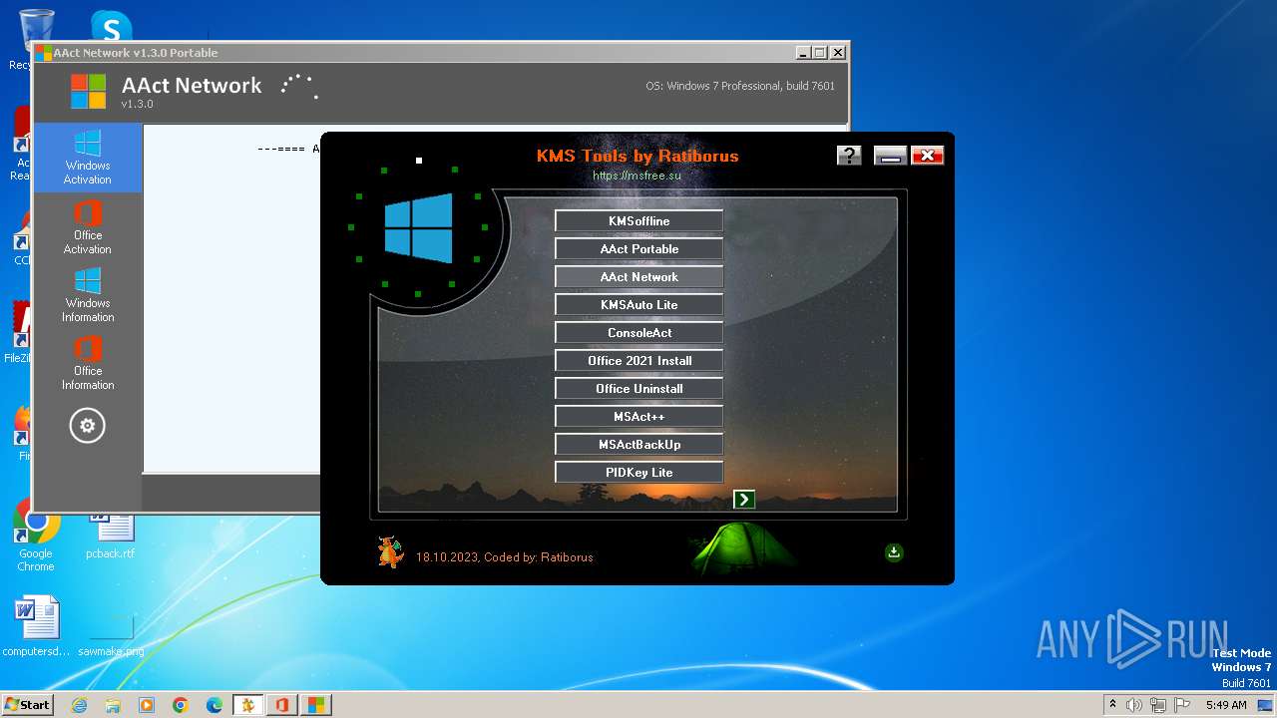Switch to Office Activation in AAct
The height and width of the screenshot is (718, 1277).
(x=88, y=227)
